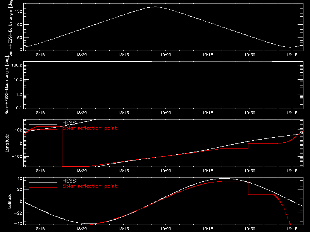
Task: Click the 20 tick on Latitude plot
Action: pyautogui.click(x=20, y=189)
